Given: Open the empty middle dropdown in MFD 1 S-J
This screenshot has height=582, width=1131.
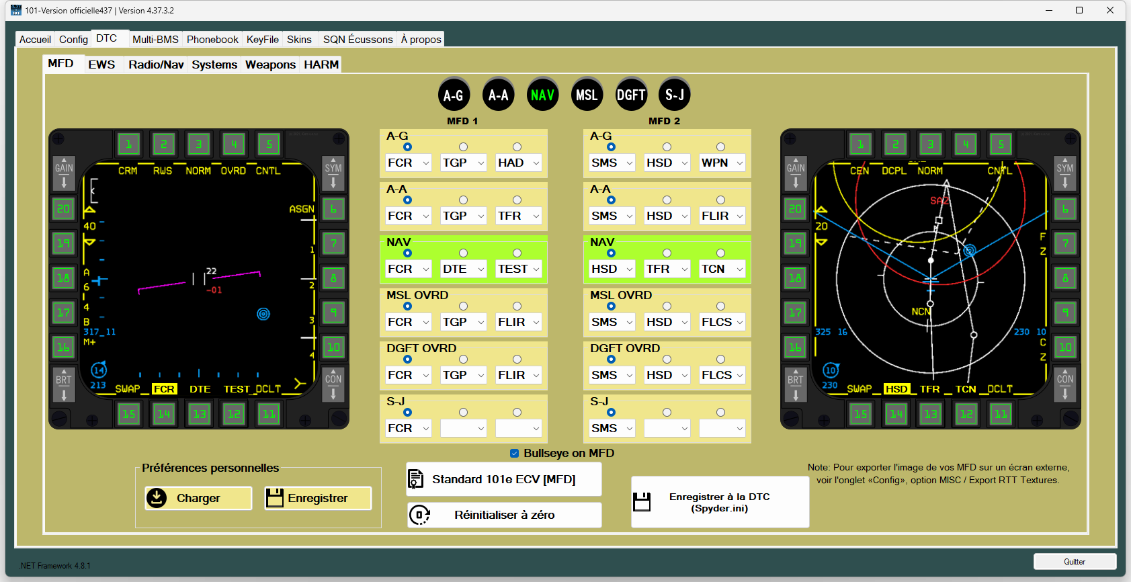Looking at the screenshot, I should click(463, 429).
